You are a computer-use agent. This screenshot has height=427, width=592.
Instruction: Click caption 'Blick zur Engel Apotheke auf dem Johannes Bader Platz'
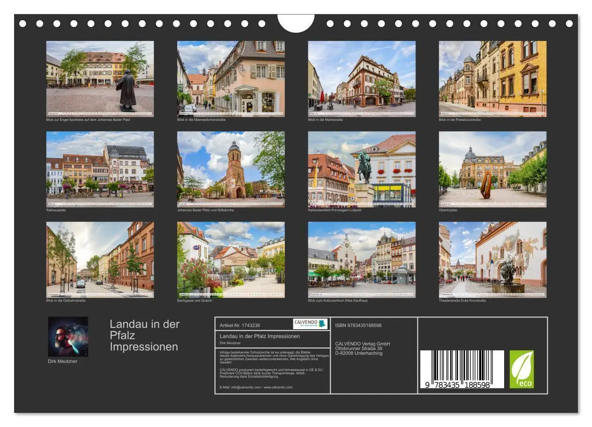(88, 120)
